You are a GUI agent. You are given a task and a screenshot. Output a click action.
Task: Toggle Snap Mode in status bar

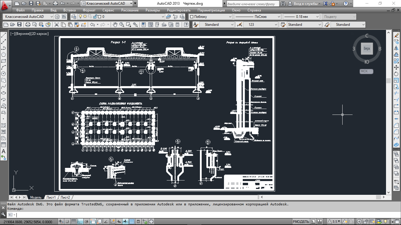click(x=68, y=222)
